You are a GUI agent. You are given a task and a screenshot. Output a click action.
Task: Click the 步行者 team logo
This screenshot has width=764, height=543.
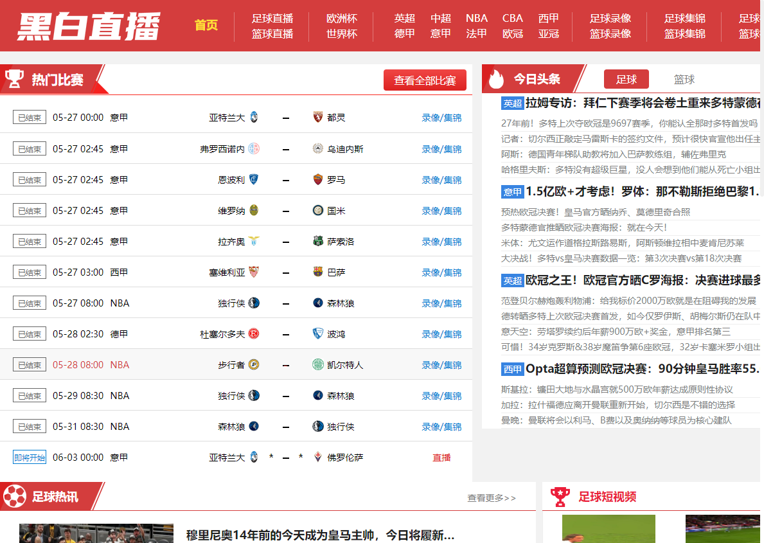(254, 364)
